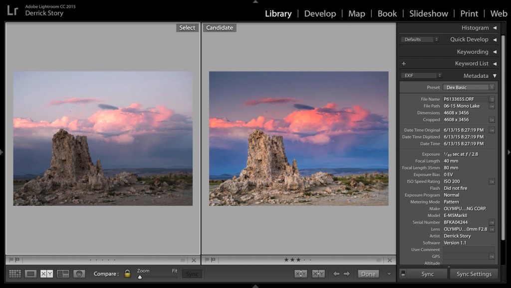Click the Sync Settings button
Image resolution: width=511 pixels, height=288 pixels.
point(474,274)
